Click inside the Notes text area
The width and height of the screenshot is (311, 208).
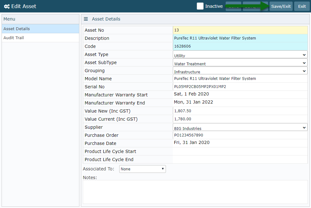[x=195, y=192]
